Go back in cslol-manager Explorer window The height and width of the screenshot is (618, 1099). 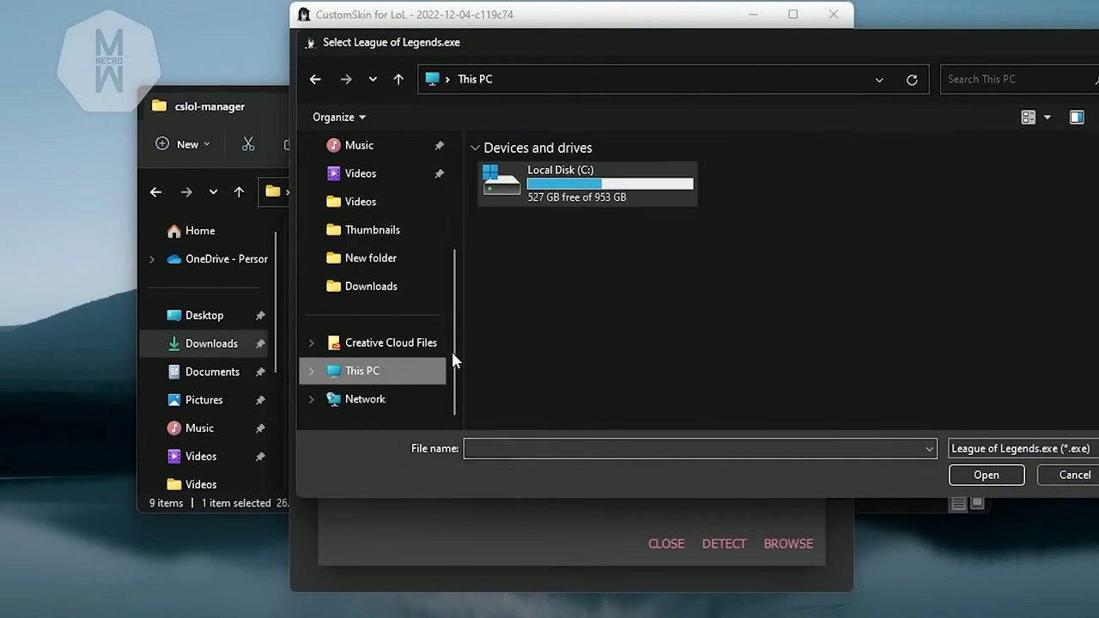pos(155,192)
